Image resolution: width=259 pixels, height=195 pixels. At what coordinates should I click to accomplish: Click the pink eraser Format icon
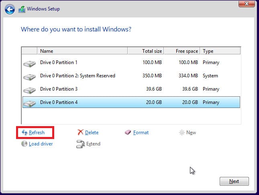tap(128, 132)
